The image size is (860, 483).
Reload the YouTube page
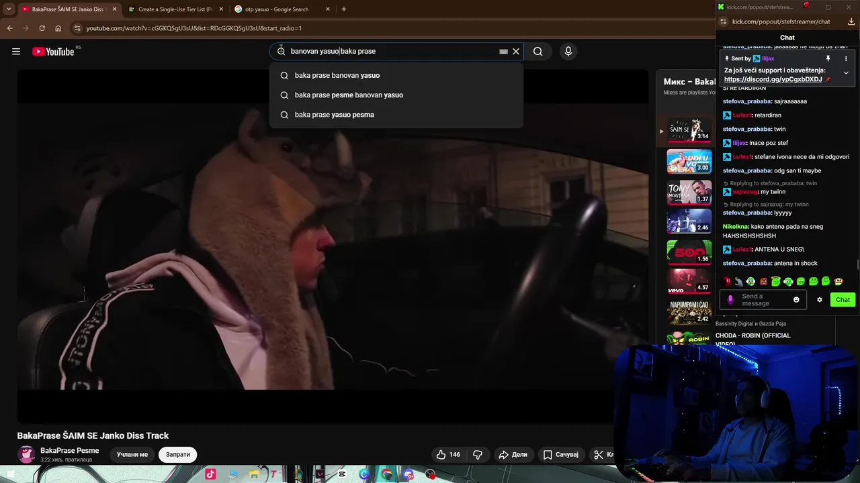tap(42, 28)
